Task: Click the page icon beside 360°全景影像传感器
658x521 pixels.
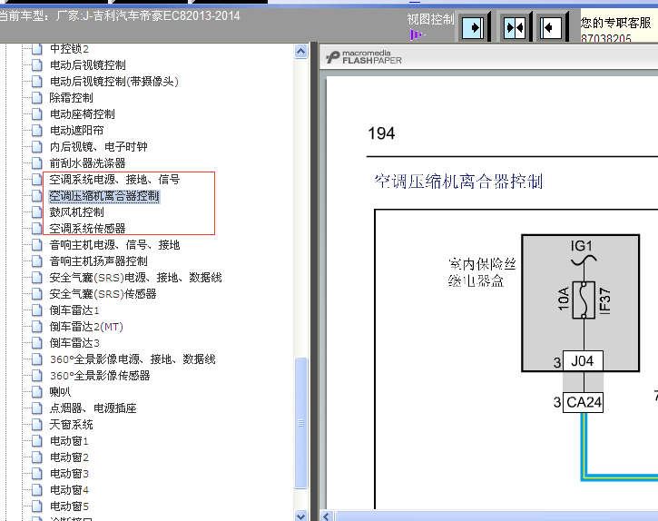Action: [37, 376]
